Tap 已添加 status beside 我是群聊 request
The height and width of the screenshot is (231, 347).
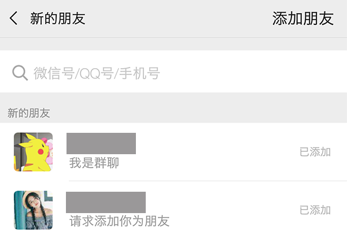(x=315, y=152)
